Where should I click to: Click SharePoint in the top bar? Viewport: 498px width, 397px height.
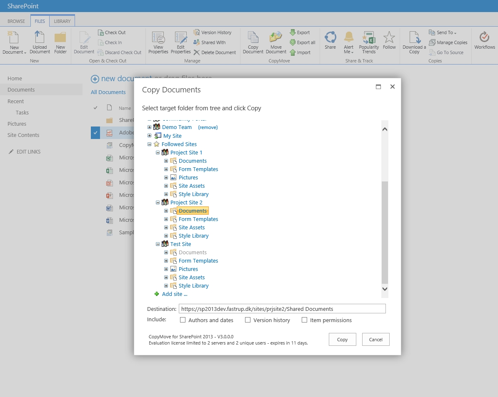23,6
